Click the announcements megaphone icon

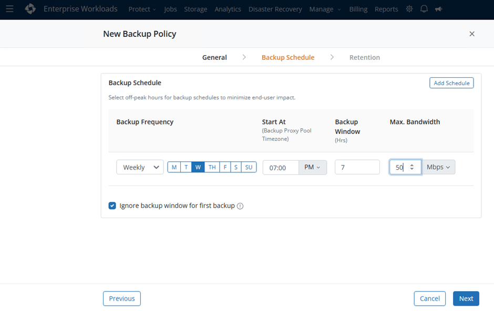438,9
